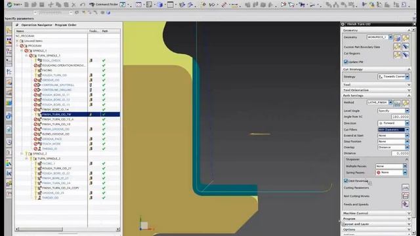Click the Undo toolbar icon

tap(83, 5)
